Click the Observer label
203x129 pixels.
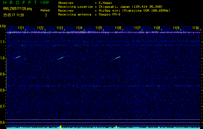(66, 3)
